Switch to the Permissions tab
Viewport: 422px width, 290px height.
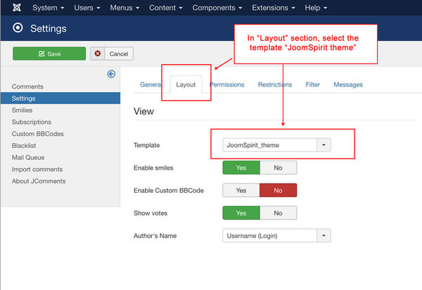pos(227,84)
